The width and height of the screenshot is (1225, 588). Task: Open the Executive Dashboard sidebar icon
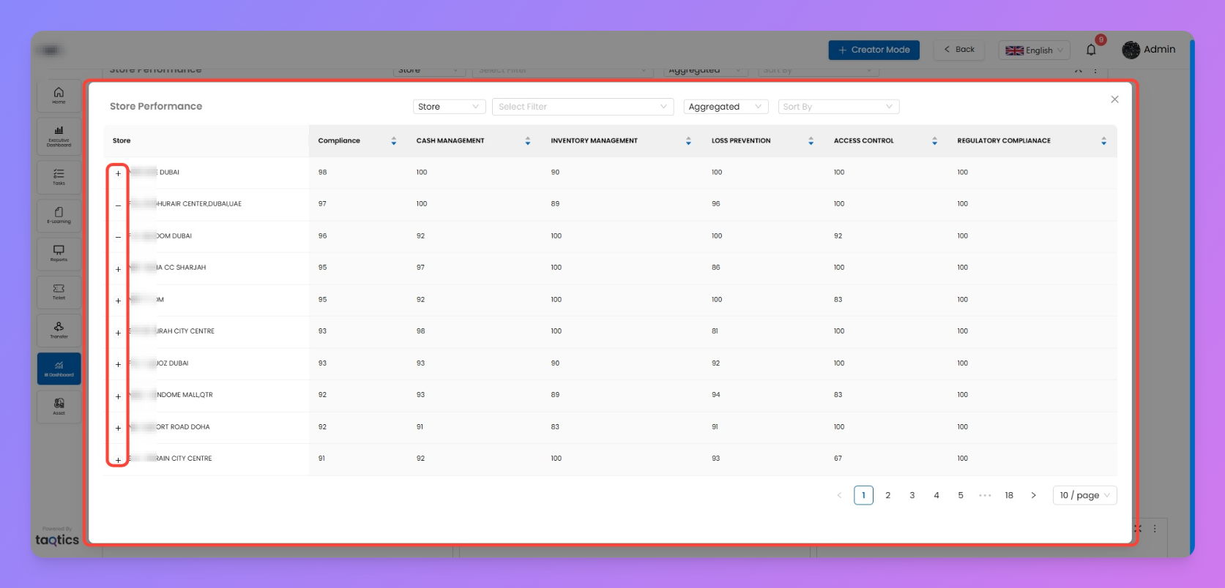pyautogui.click(x=59, y=135)
